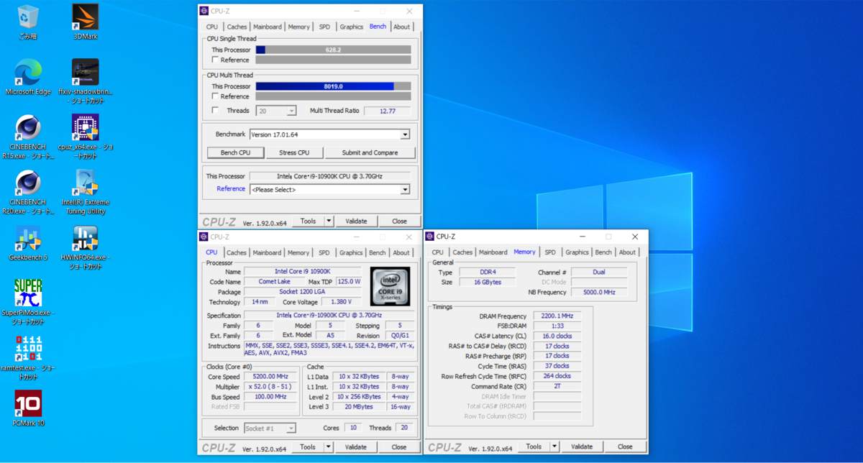Click the FSB:DRAM 1:33 value
The height and width of the screenshot is (463, 863).
click(557, 326)
